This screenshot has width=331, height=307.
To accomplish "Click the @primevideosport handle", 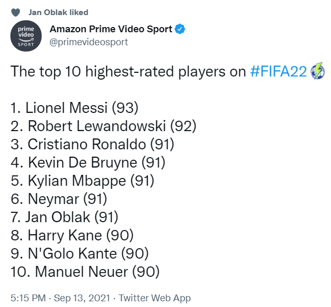I will pyautogui.click(x=88, y=42).
